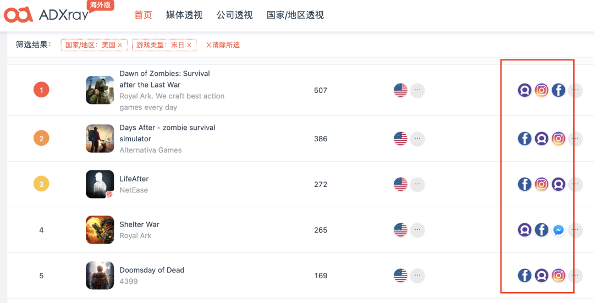
Task: Show more countries in Shelter War row
Action: pyautogui.click(x=417, y=230)
